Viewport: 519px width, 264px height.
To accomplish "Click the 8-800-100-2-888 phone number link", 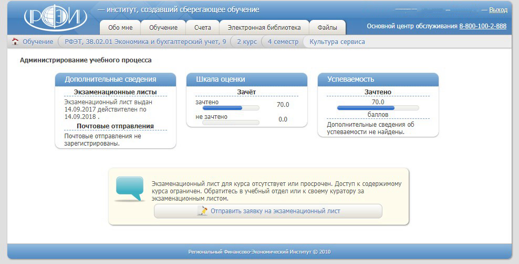I will click(483, 26).
